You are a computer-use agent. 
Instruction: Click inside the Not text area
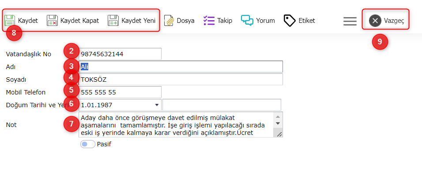tap(176, 125)
